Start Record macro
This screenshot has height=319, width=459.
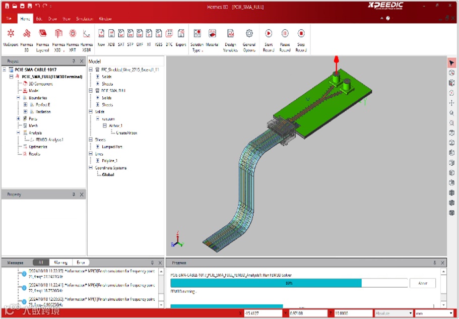click(x=269, y=40)
